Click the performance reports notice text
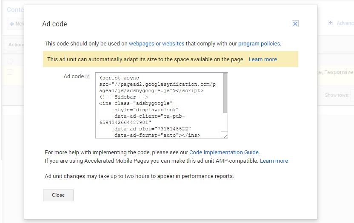 point(139,176)
